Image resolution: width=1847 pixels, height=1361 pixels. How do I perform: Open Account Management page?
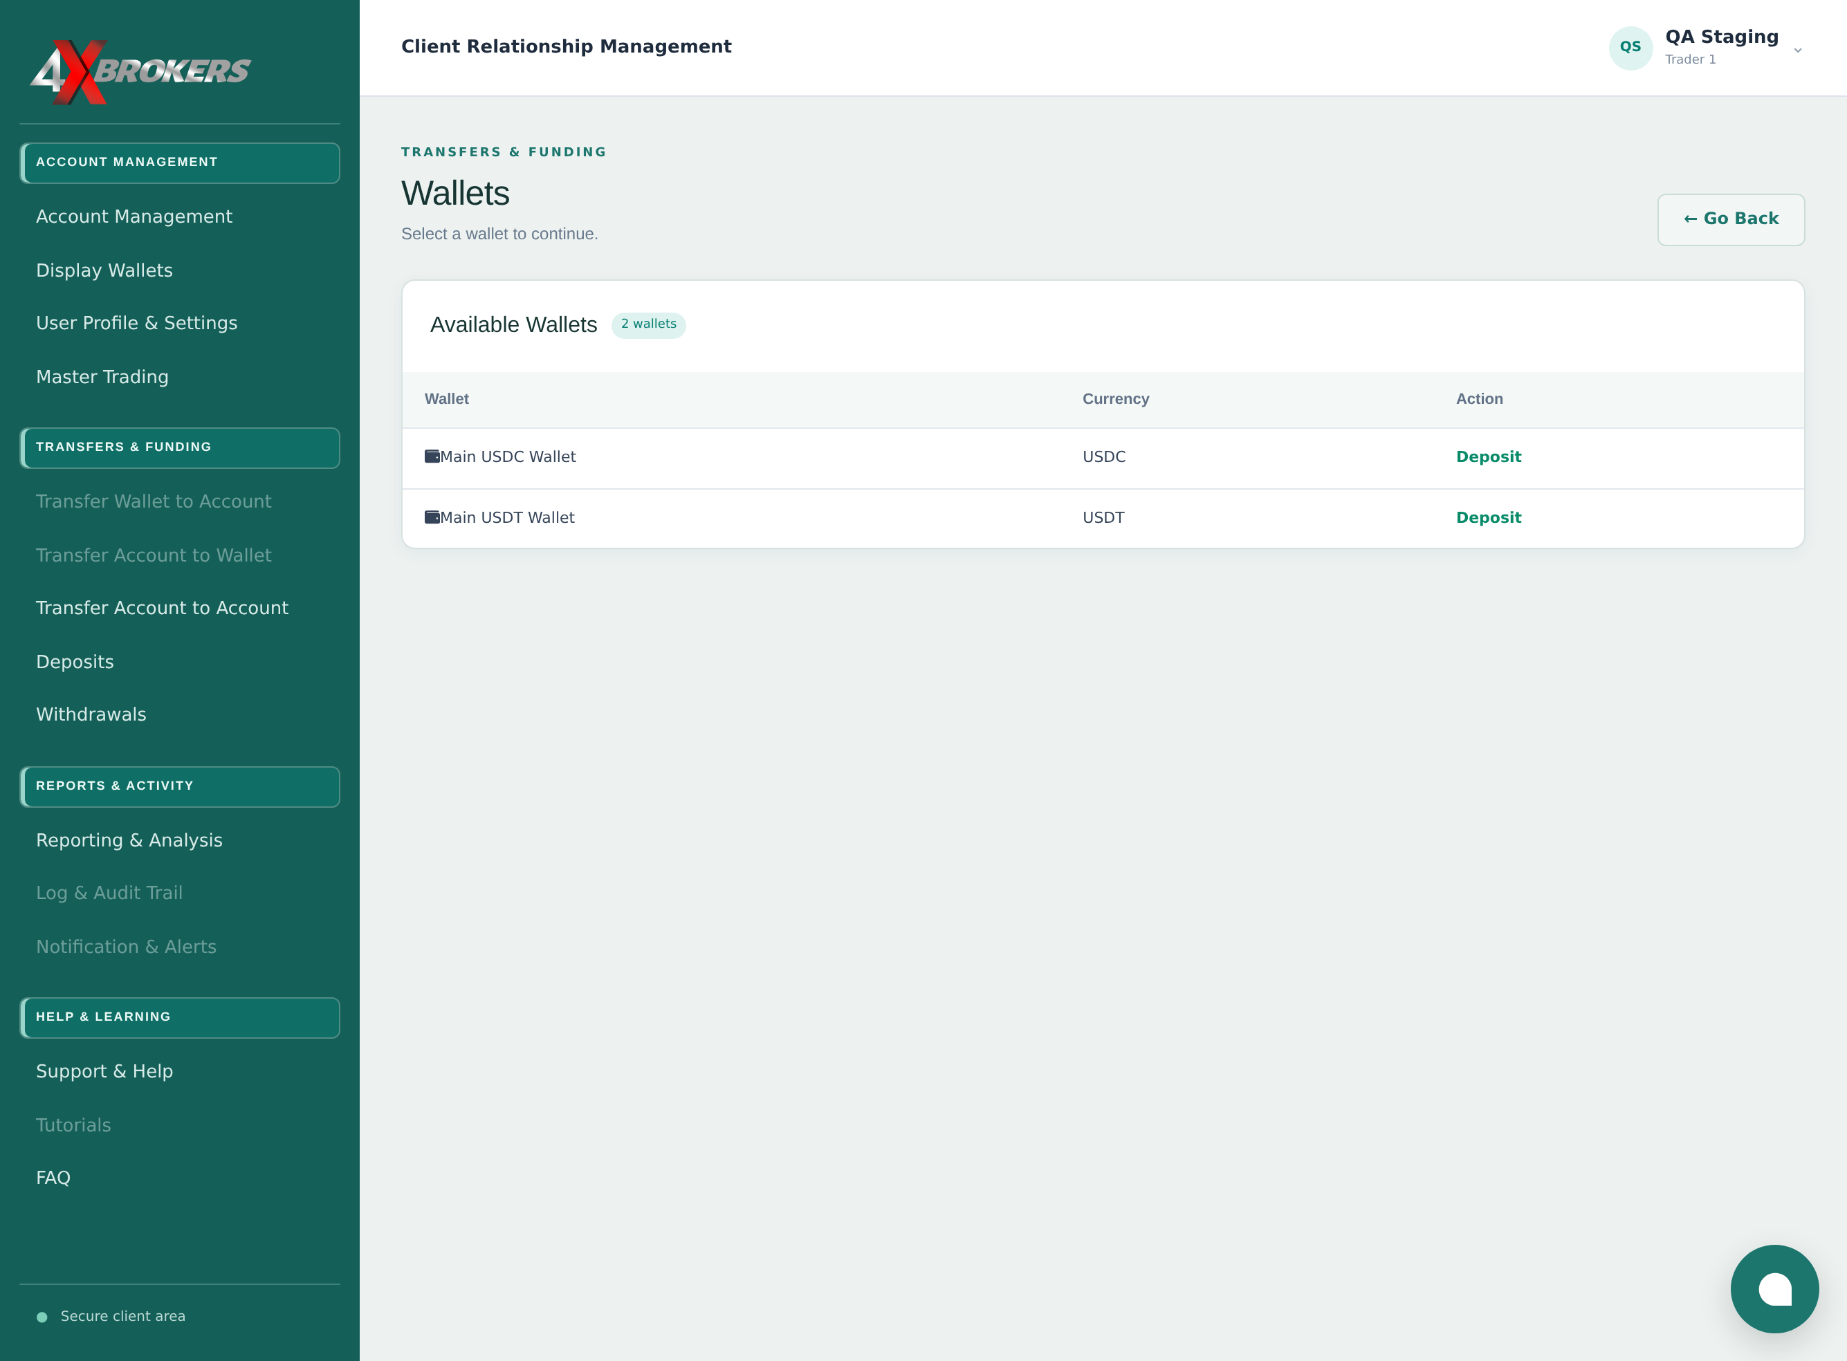(x=134, y=216)
